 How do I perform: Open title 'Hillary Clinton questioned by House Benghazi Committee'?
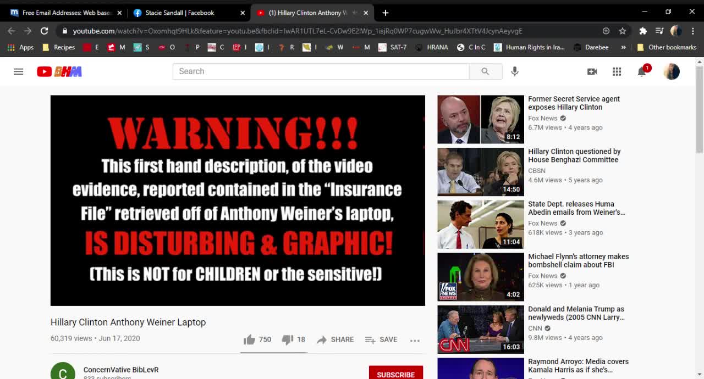[x=574, y=155]
